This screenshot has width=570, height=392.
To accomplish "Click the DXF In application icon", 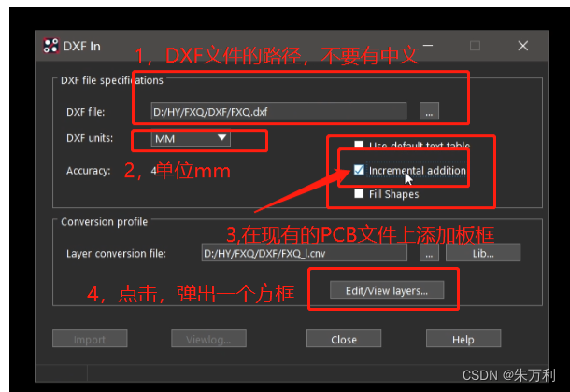I will 50,46.
